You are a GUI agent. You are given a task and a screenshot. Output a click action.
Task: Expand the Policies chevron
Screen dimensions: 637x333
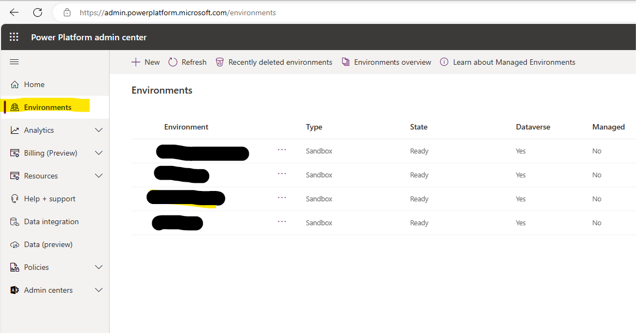[x=99, y=267]
